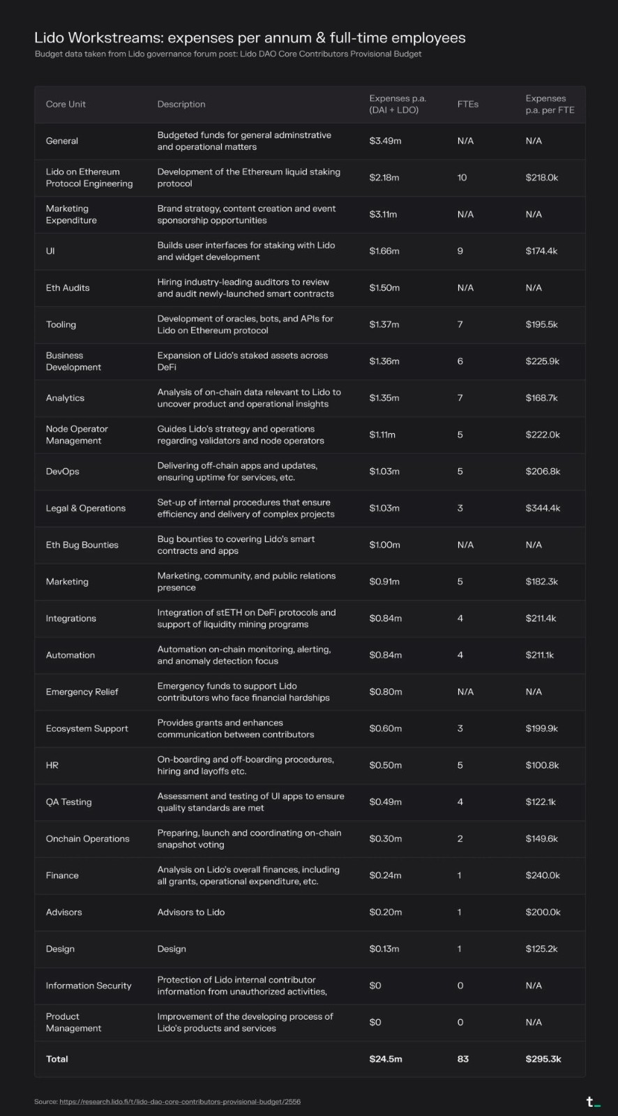Click the "Advisors to Lido" description

coord(191,912)
